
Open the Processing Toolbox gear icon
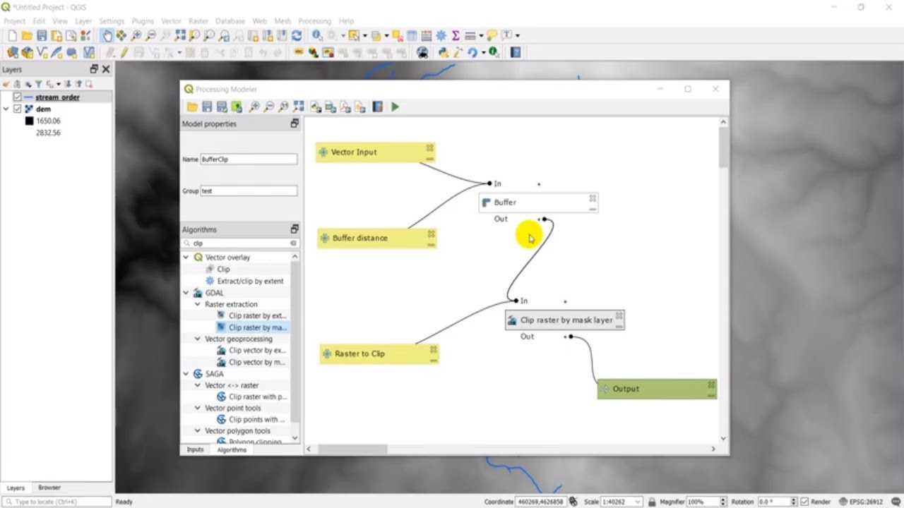[x=441, y=35]
